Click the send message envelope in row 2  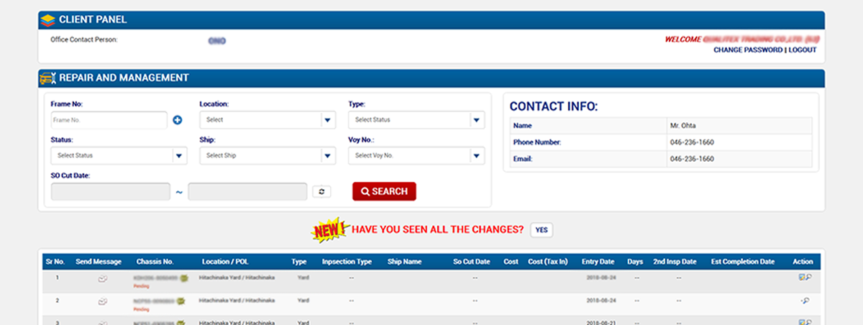[102, 301]
